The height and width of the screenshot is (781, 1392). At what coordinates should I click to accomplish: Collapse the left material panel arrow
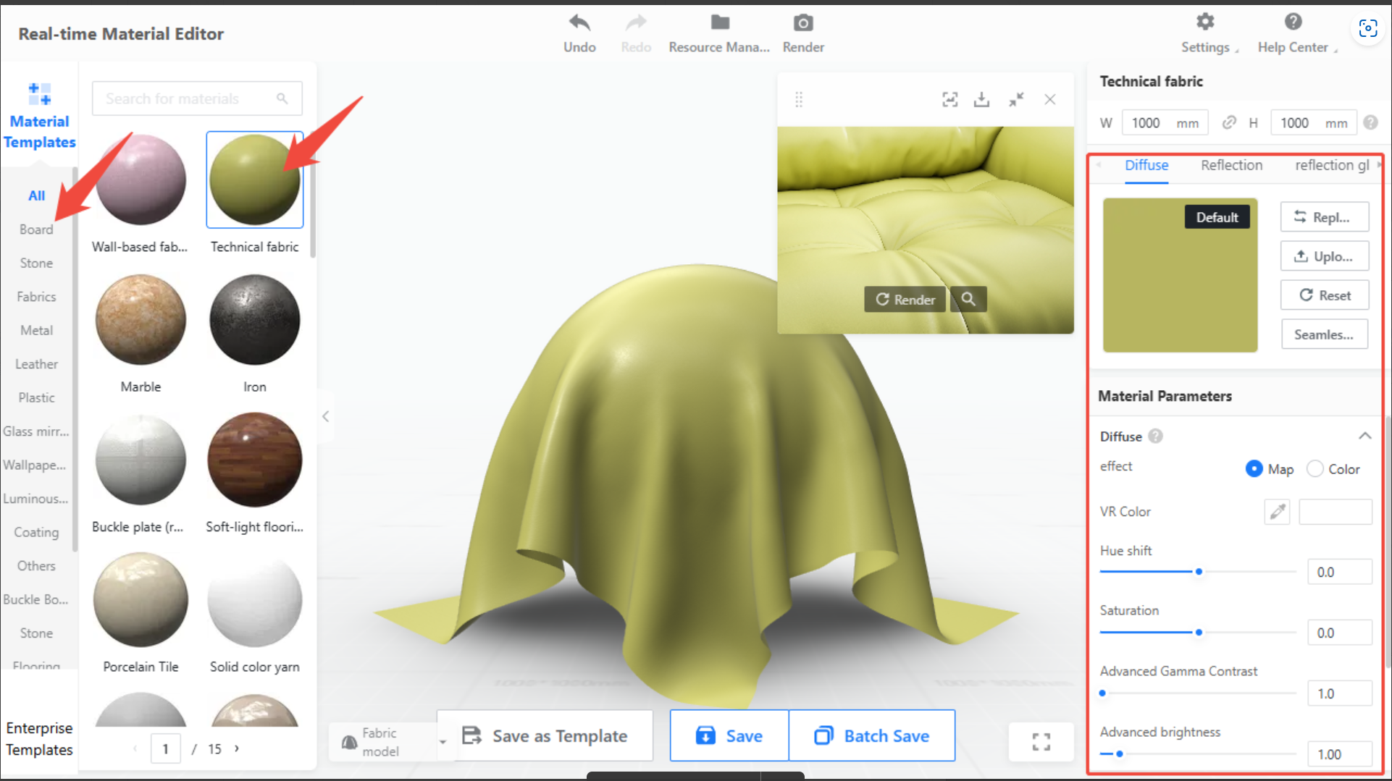(x=326, y=416)
